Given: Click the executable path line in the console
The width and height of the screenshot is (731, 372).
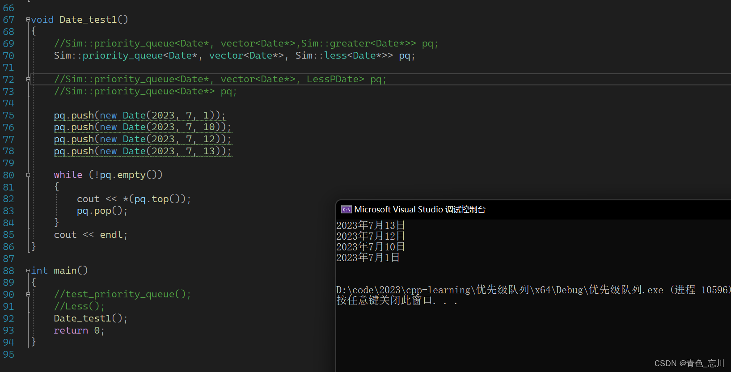Looking at the screenshot, I should 533,290.
